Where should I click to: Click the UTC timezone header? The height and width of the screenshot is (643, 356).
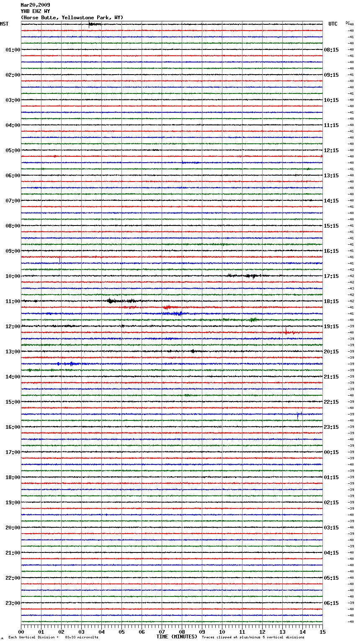pyautogui.click(x=333, y=24)
